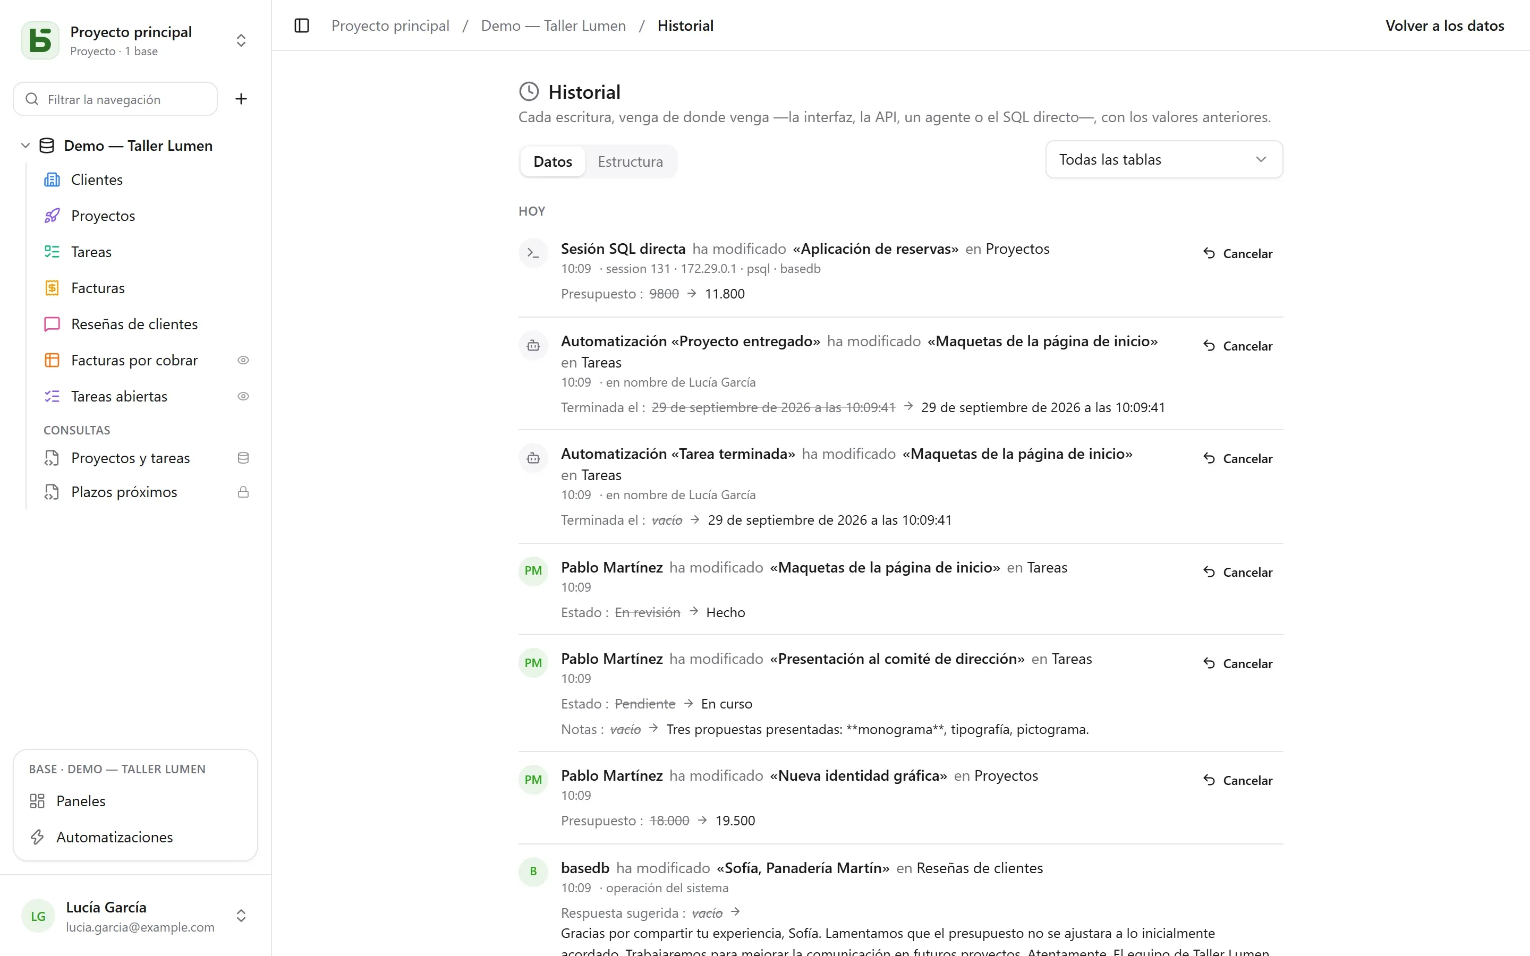The width and height of the screenshot is (1530, 956).
Task: Click the plus button next to navigation filter
Action: click(241, 99)
